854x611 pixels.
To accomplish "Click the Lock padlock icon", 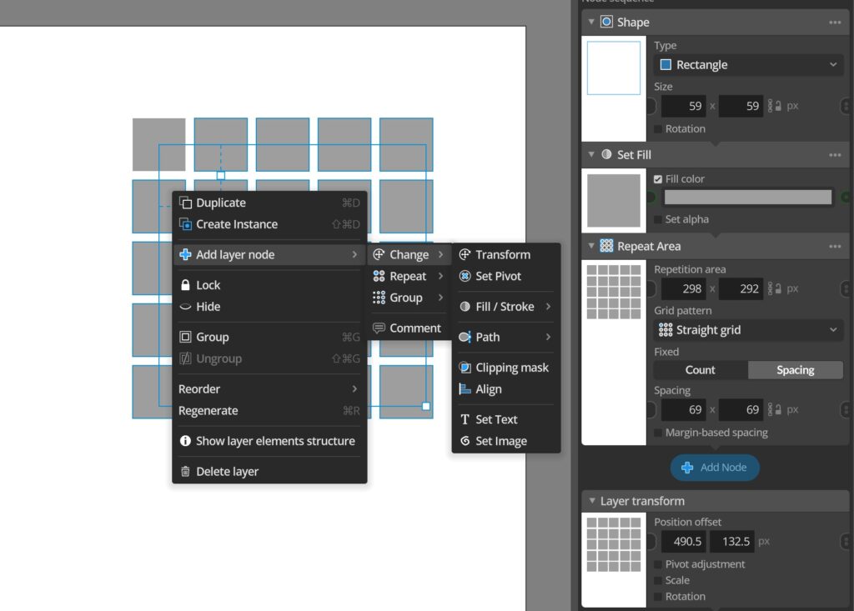I will (186, 285).
